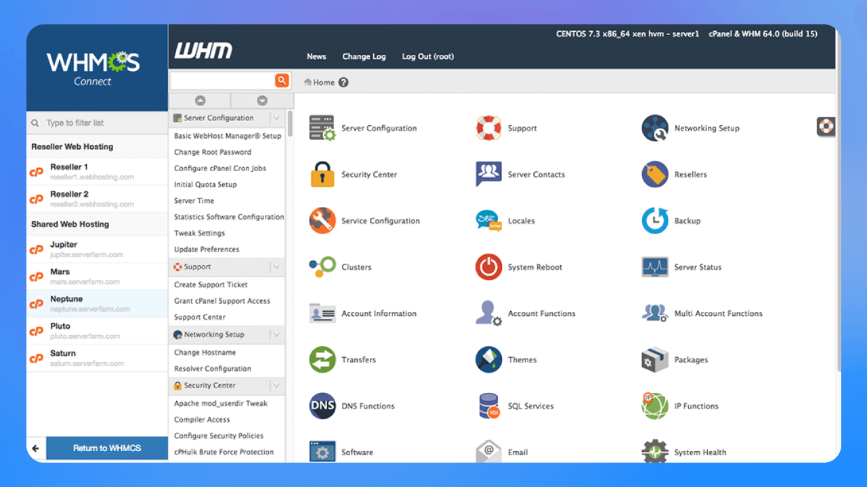Screen dimensions: 867x487
Task: Open Change Root Password link
Action: (213, 152)
